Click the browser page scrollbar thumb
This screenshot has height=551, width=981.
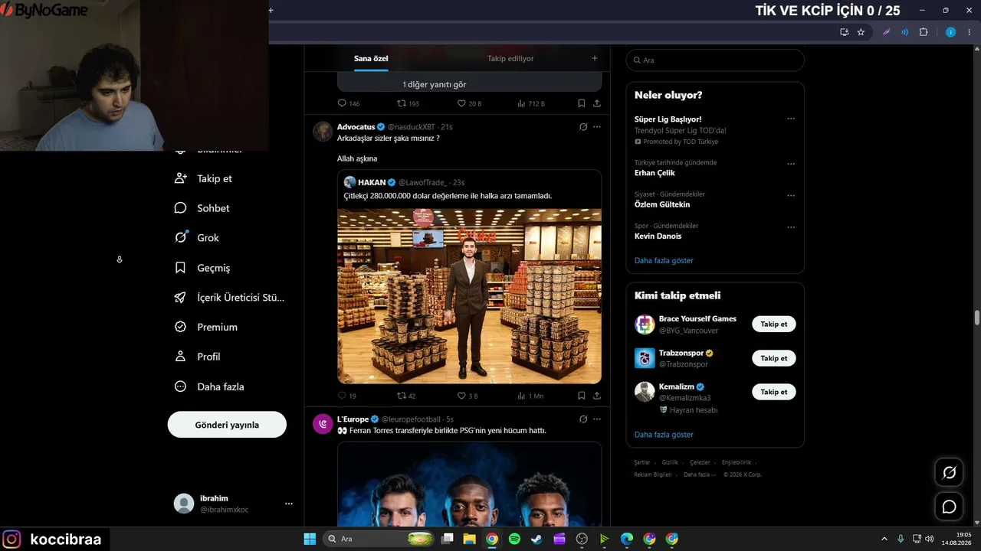977,318
